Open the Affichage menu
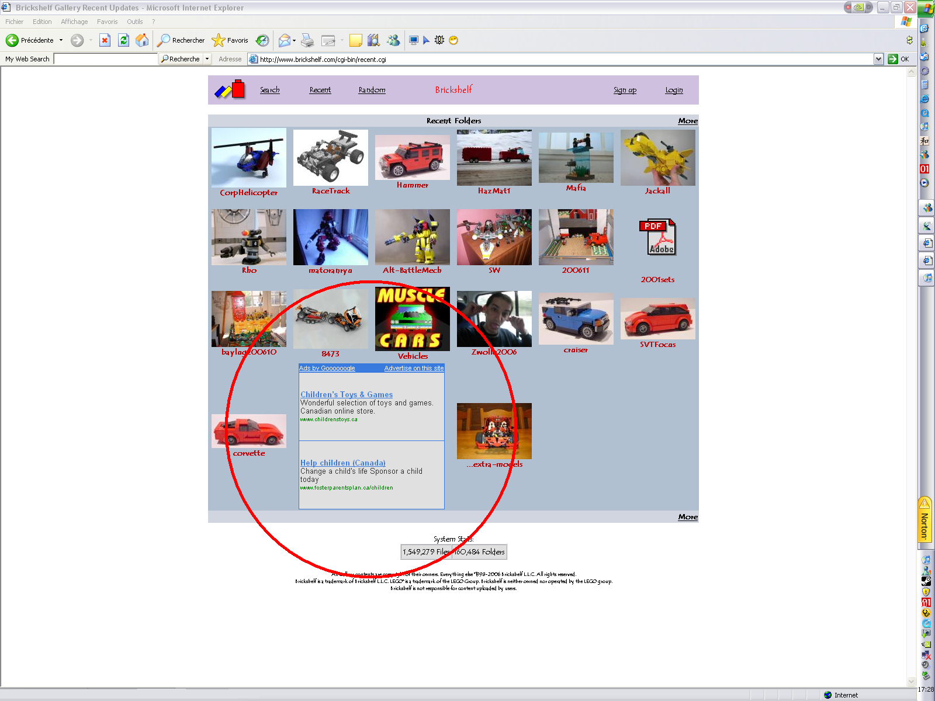The width and height of the screenshot is (935, 701). [x=74, y=22]
